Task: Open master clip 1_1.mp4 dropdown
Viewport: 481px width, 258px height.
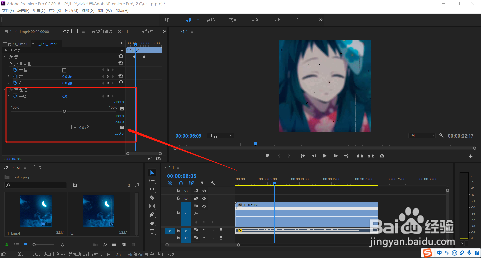Action: (x=33, y=44)
